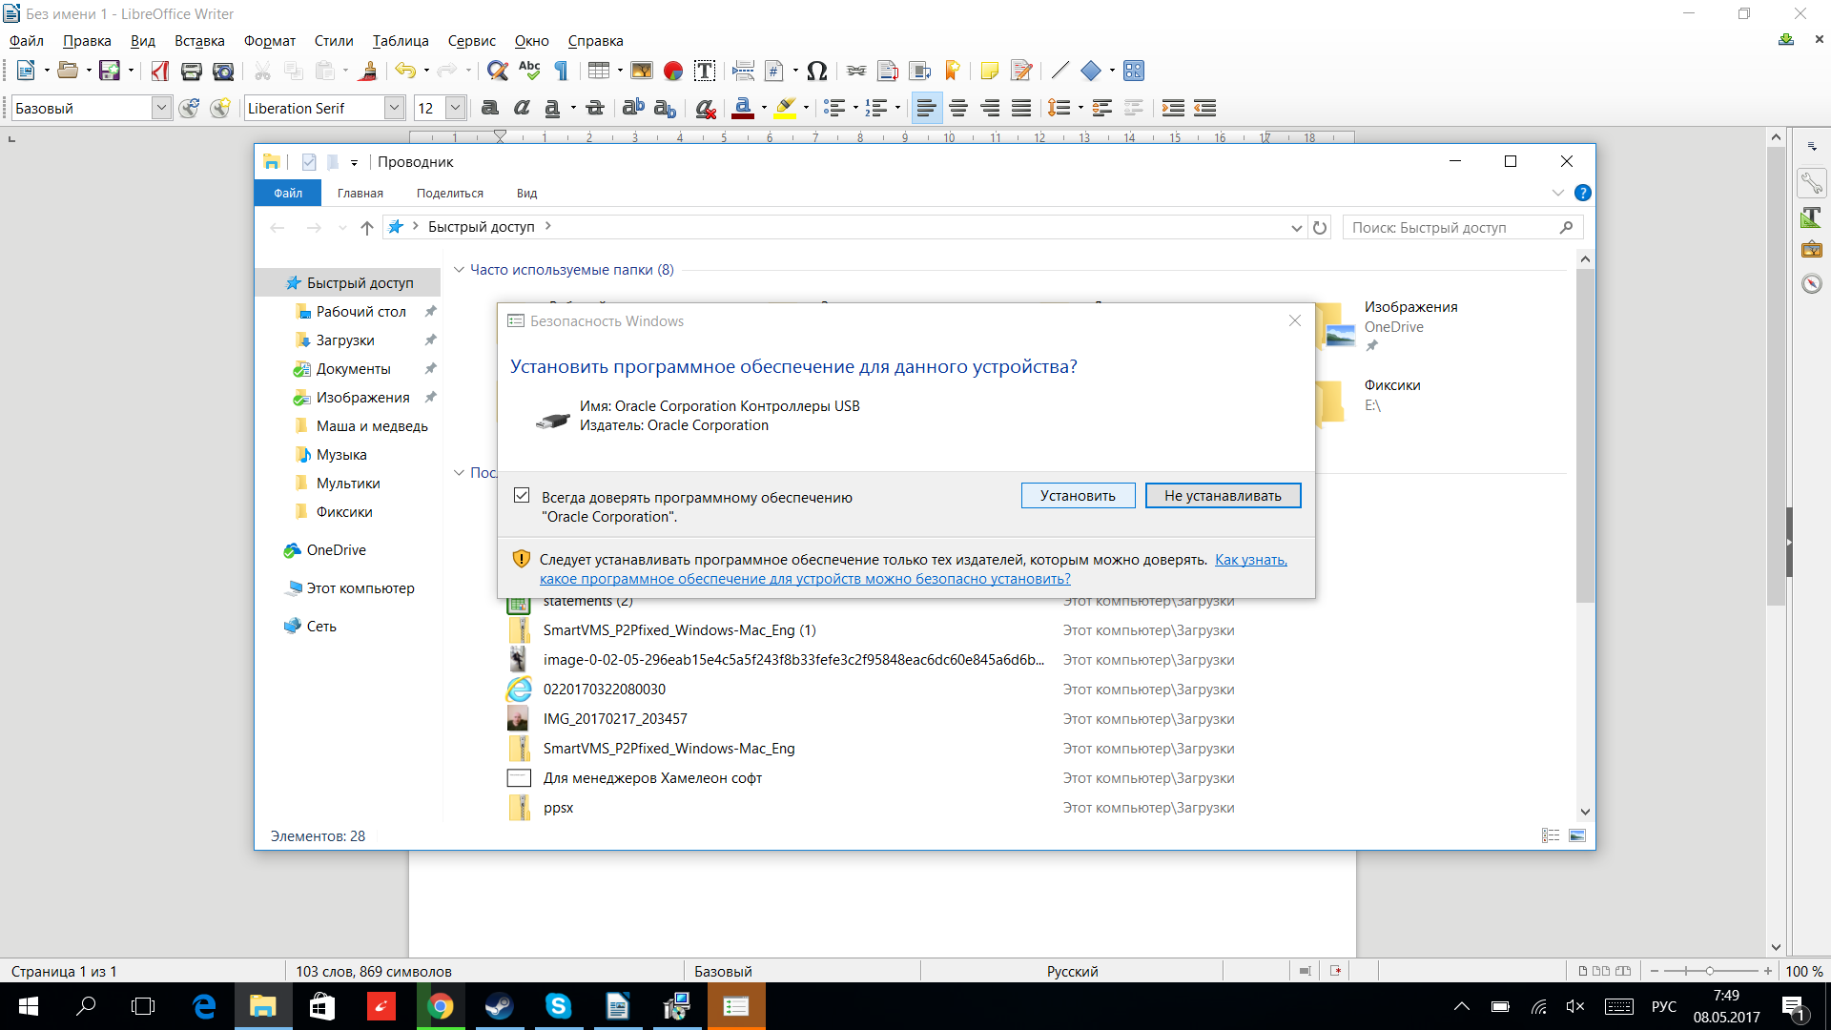Click the 'Установить' button

pyautogui.click(x=1078, y=496)
